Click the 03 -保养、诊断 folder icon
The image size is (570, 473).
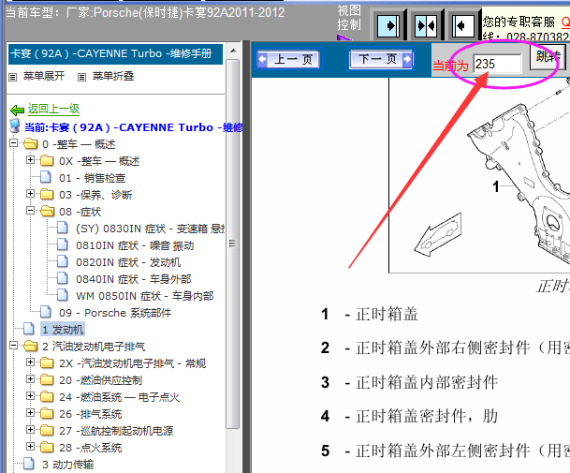[47, 194]
